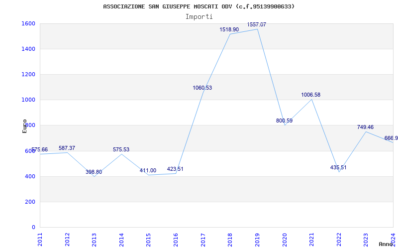This screenshot has height=249, width=398.
Task: Click y-axis value 1400
Action: point(28,49)
